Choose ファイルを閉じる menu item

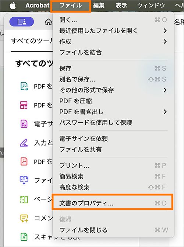(113, 230)
